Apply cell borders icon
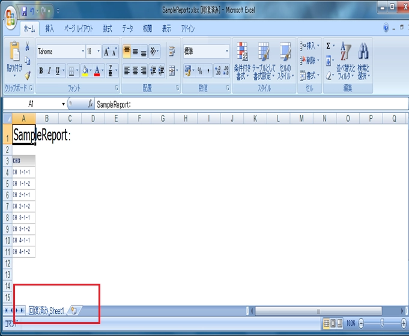The image size is (409, 336). (71, 71)
